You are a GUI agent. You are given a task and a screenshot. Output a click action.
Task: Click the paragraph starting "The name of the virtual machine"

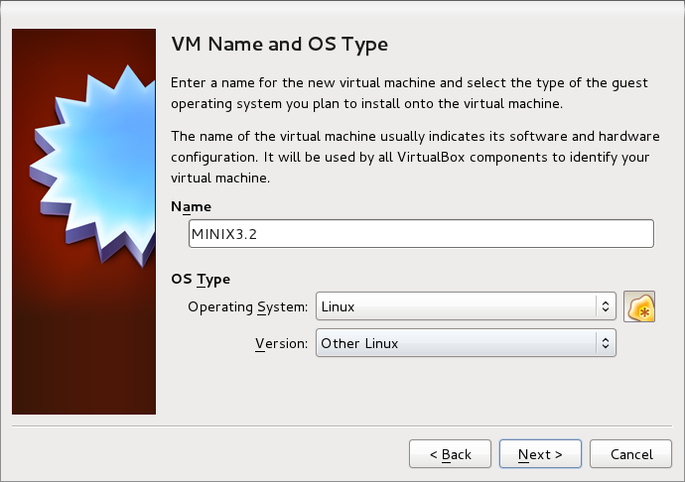coord(415,157)
